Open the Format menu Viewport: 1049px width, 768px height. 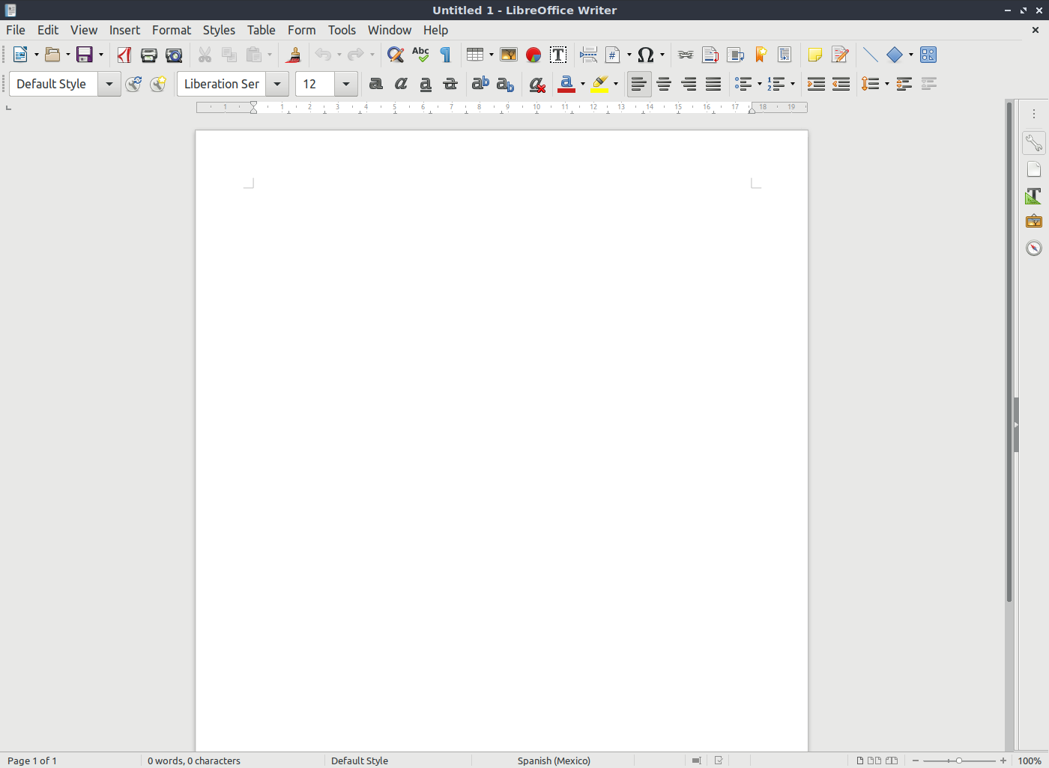click(172, 30)
